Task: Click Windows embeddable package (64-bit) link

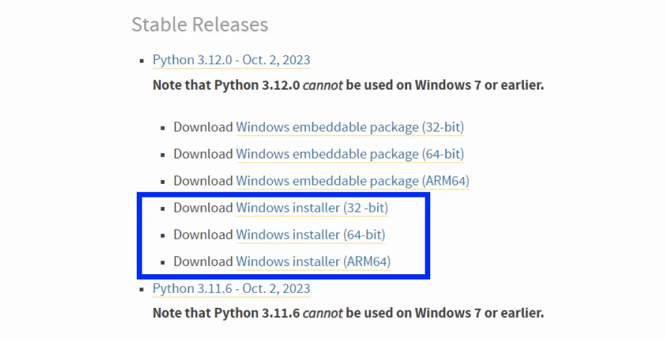Action: (350, 154)
